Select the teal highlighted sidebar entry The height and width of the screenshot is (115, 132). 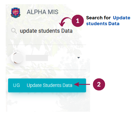[47, 85]
